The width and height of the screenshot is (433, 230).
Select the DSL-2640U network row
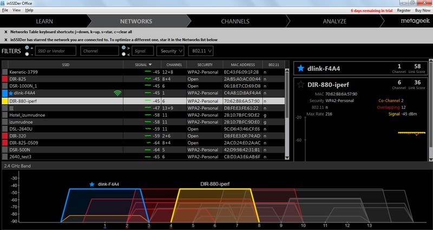pyautogui.click(x=143, y=129)
